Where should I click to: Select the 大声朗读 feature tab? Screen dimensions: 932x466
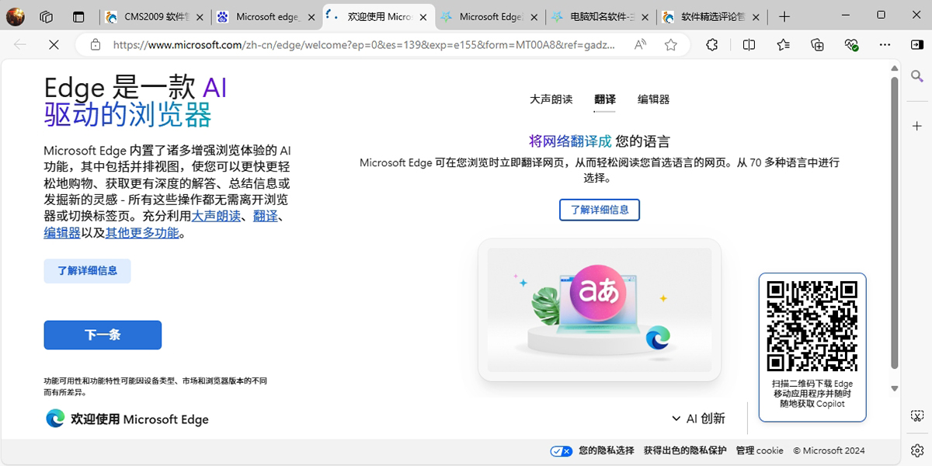click(x=551, y=99)
